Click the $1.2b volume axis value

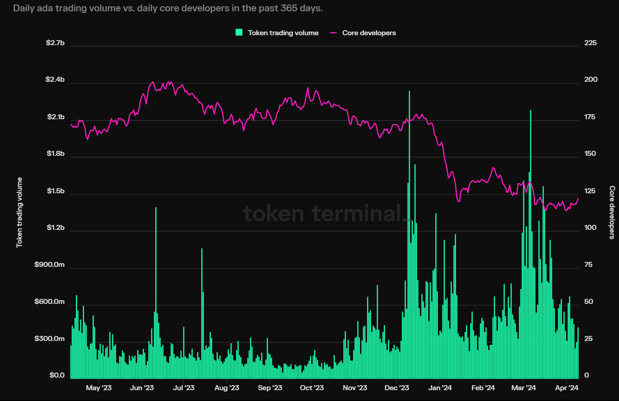tap(55, 228)
